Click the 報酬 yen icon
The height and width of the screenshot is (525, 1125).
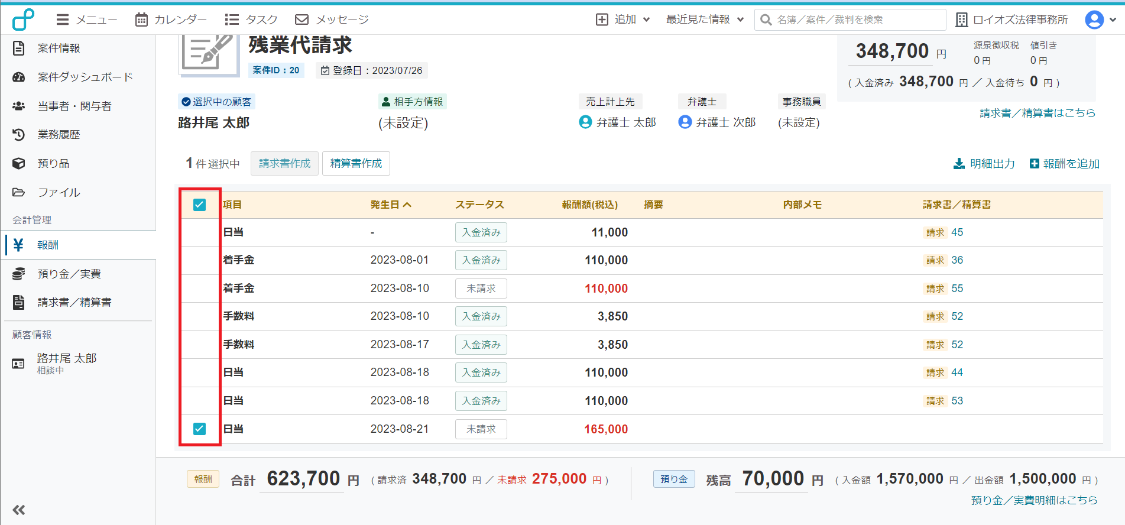pyautogui.click(x=18, y=245)
